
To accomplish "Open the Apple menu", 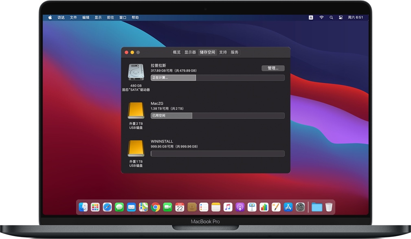I will [50, 18].
